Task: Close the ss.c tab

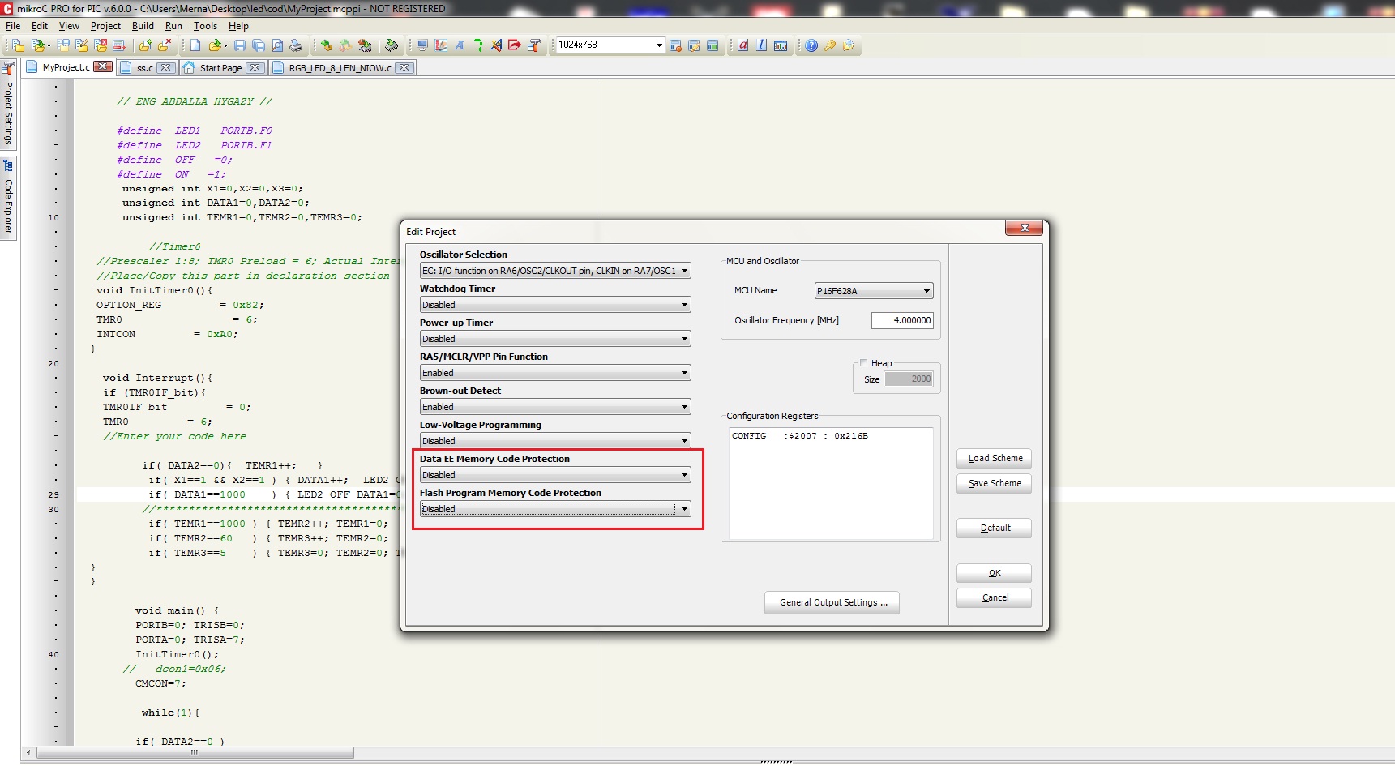Action: tap(165, 68)
